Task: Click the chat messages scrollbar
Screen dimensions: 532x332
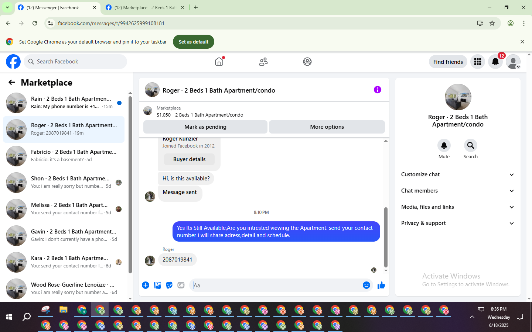Action: 386,237
